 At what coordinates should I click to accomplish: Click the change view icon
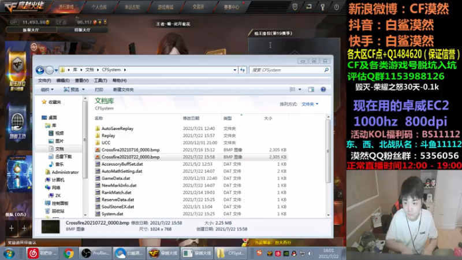tap(292, 90)
